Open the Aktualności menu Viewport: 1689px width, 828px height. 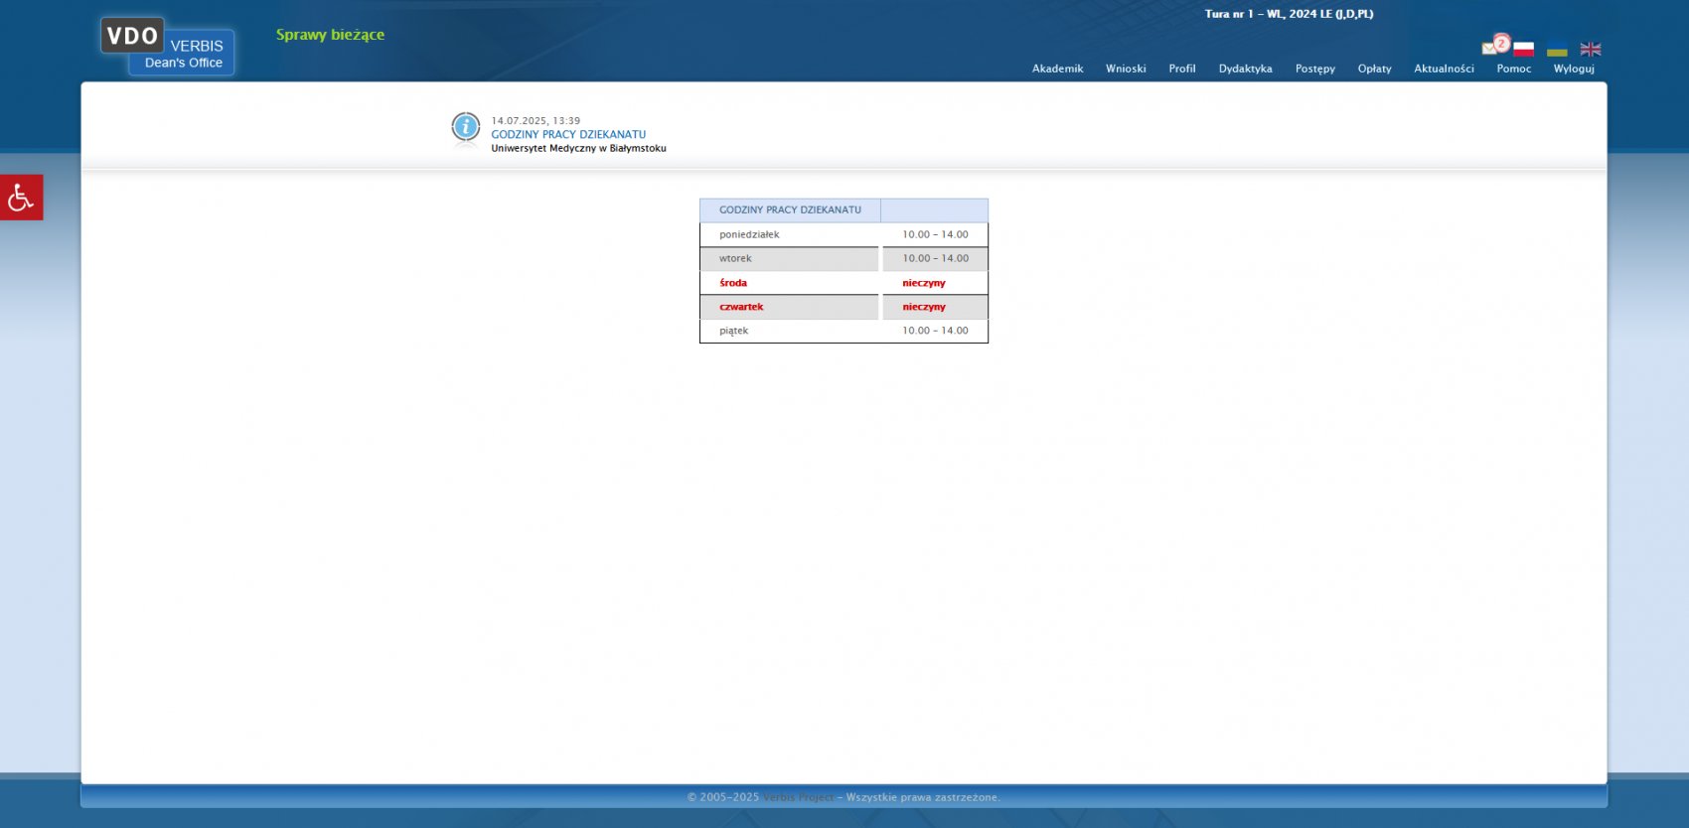[1444, 69]
